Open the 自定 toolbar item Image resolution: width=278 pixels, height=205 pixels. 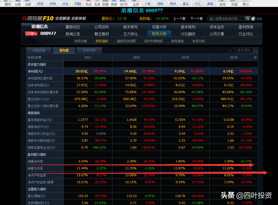222,3
